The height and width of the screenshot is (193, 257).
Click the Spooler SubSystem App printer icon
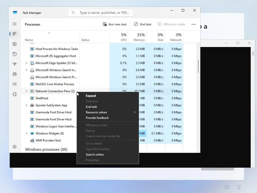[32, 105]
